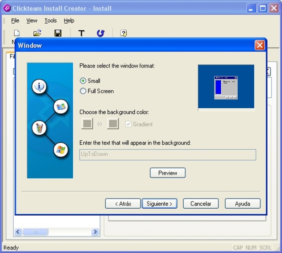282x253 pixels.
Task: Click the background text field containing UpToDown
Action: pyautogui.click(x=167, y=154)
